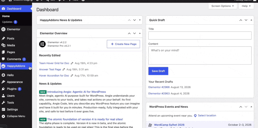Image resolution: width=258 pixels, height=128 pixels.
Task: Click the Appearance paintbrush icon
Action: (x=3, y=82)
